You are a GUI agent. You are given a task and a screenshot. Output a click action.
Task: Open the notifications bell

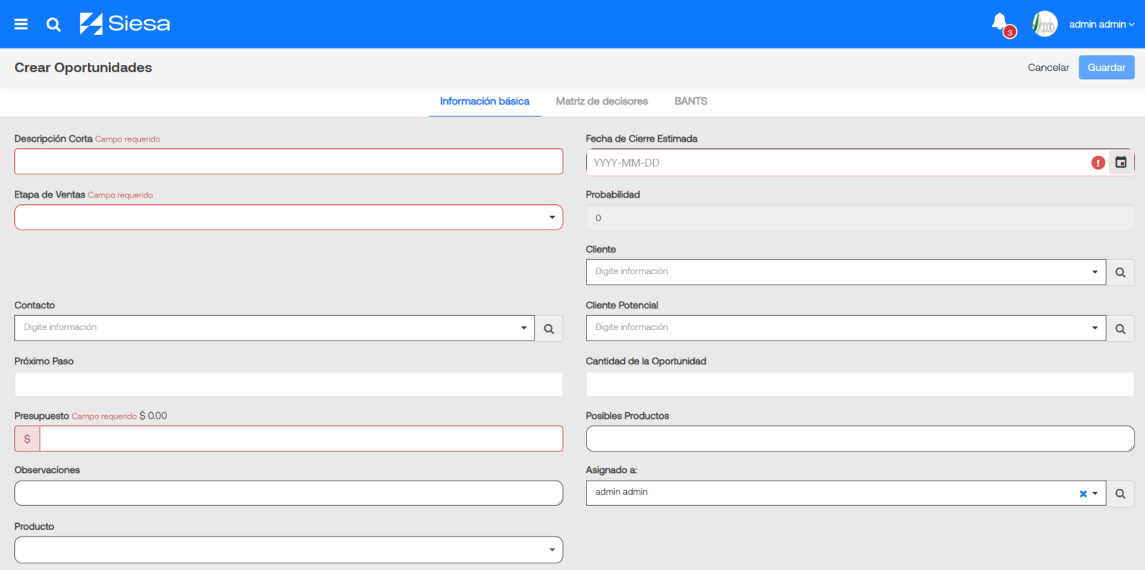[x=1000, y=22]
